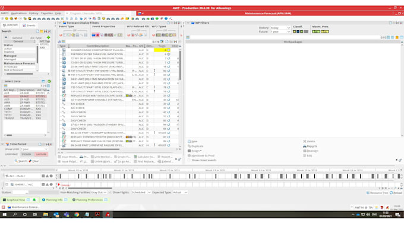This screenshot has height=227, width=404.
Task: Toggle the Show closed events checkbox
Action: [189, 160]
